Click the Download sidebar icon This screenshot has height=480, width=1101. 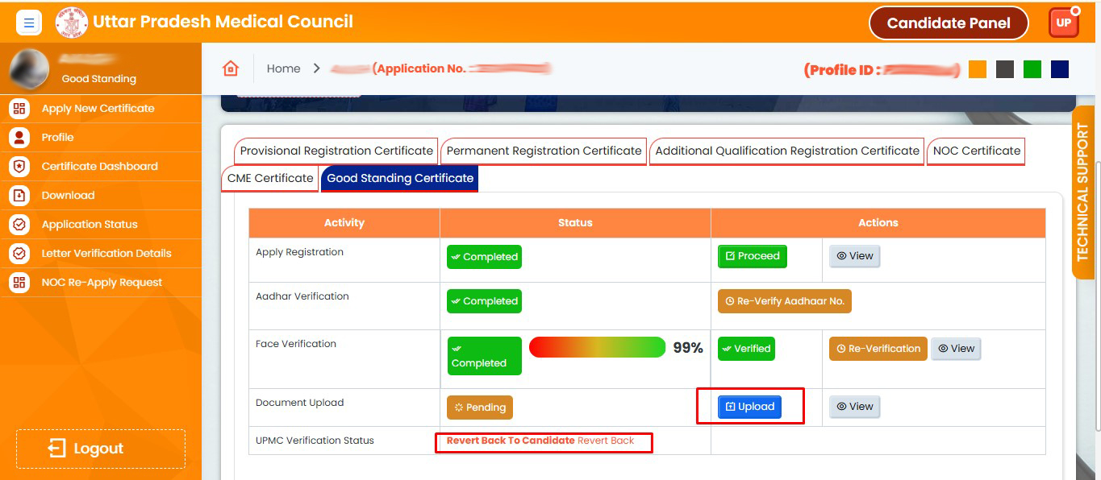(19, 196)
